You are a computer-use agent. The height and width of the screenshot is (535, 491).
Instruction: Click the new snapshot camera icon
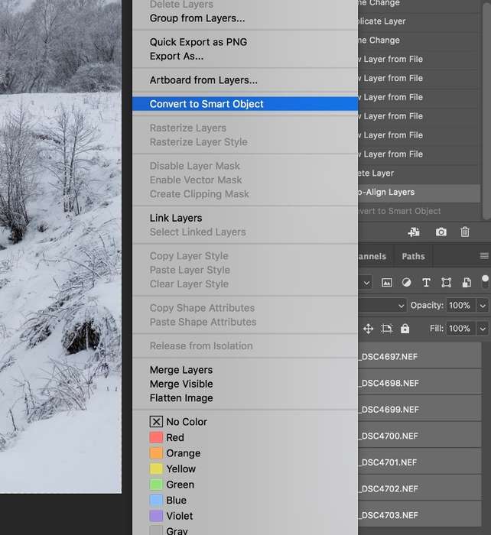[x=441, y=232]
